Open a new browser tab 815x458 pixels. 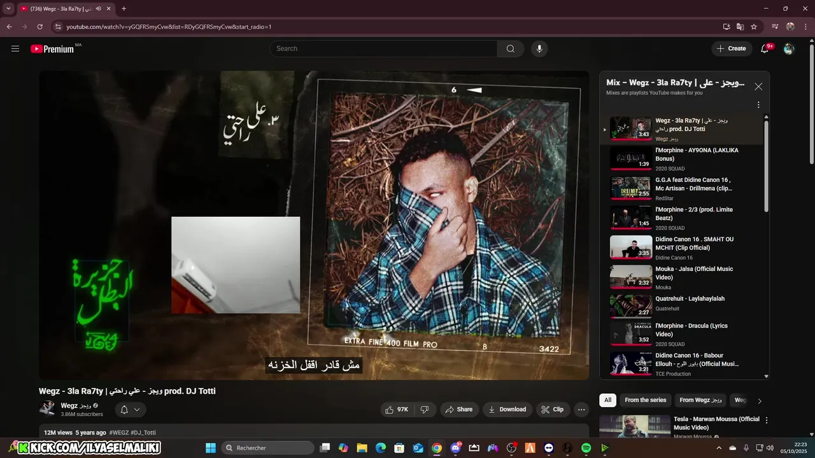(124, 9)
